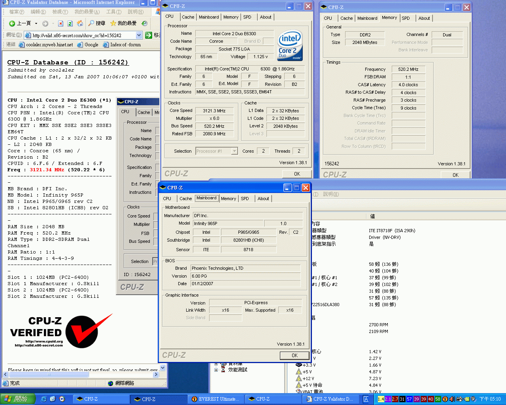Click the Start button on the taskbar

tap(17, 399)
